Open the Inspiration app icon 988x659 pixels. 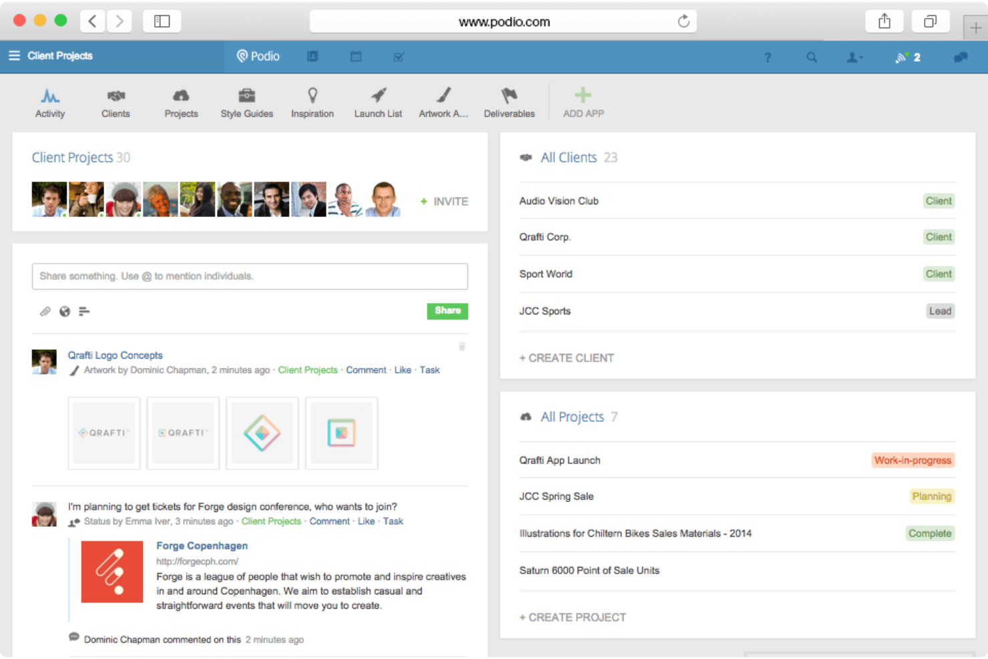tap(312, 101)
